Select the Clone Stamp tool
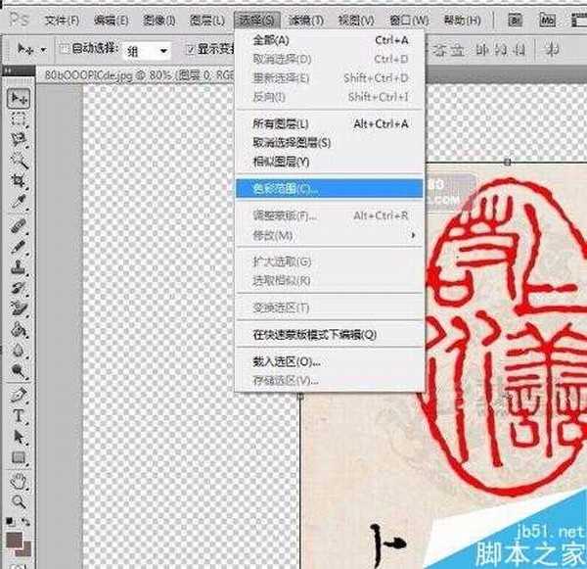This screenshot has width=587, height=569. [18, 266]
